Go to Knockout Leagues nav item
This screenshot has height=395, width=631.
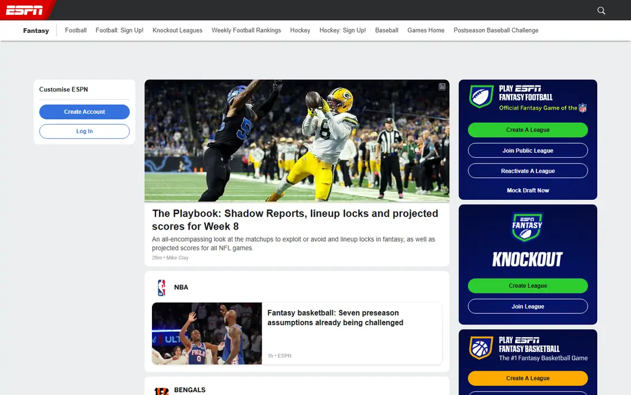tap(177, 30)
